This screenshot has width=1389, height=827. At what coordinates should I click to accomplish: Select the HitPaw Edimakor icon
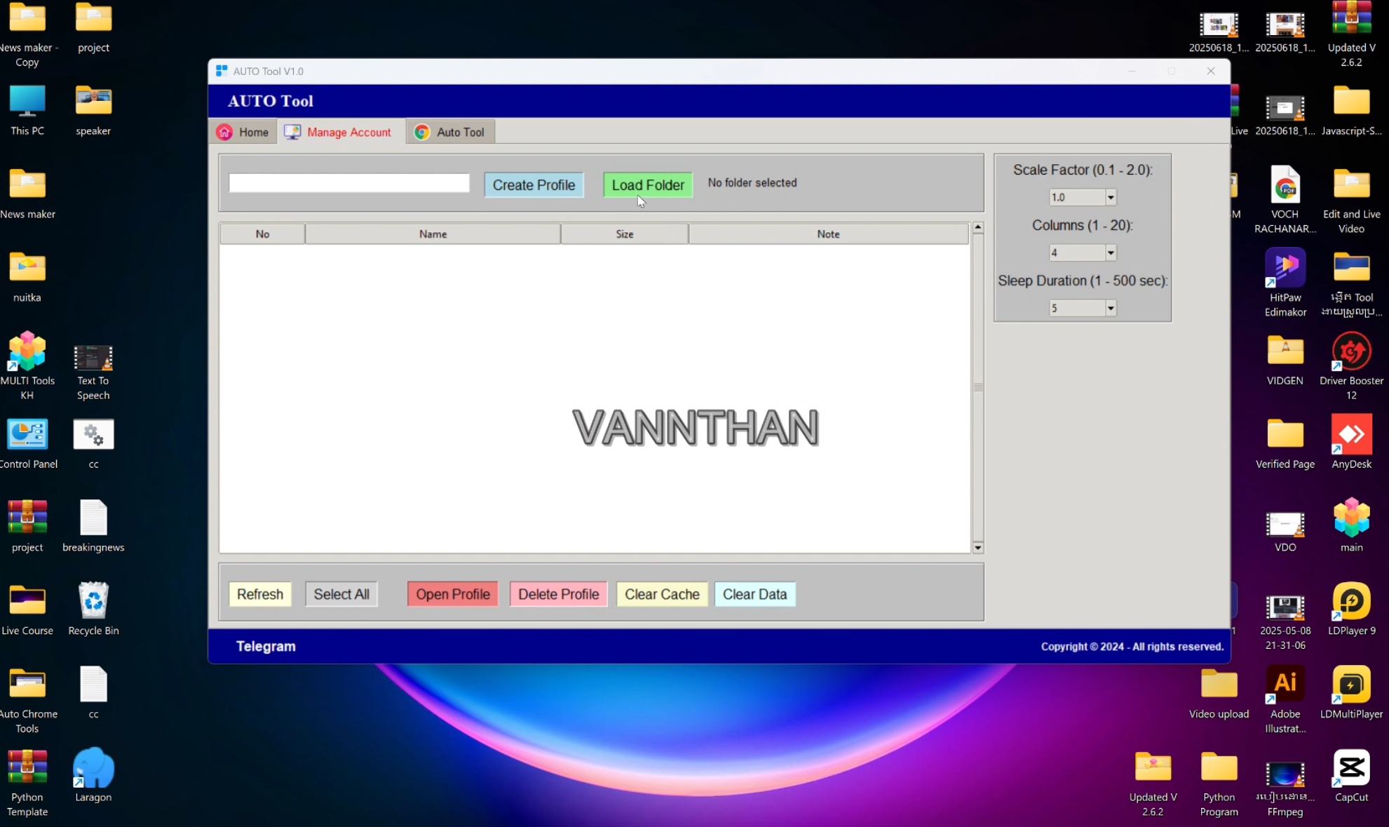coord(1285,269)
